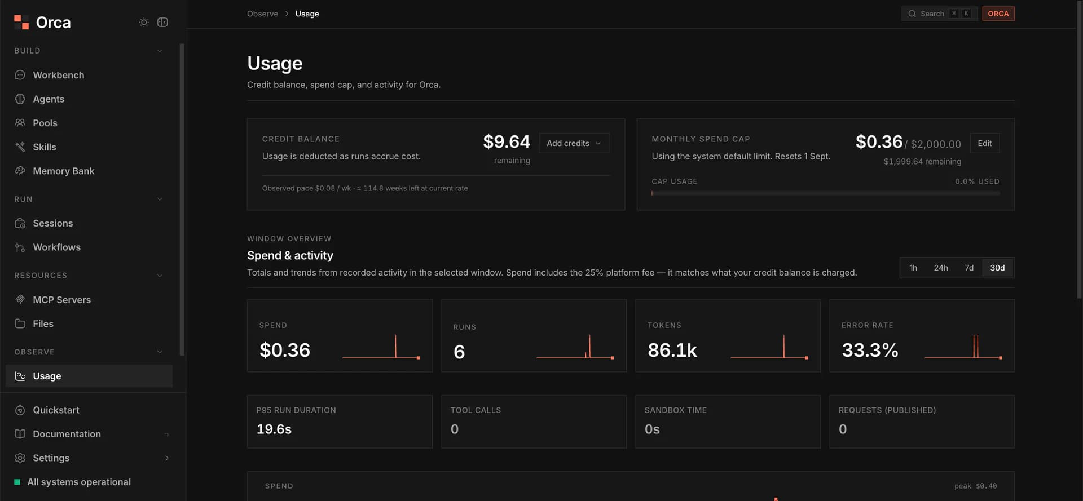Click the 86.1k tokens value

(672, 350)
